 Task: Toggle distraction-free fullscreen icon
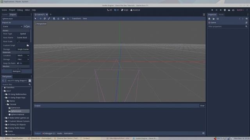[204, 14]
